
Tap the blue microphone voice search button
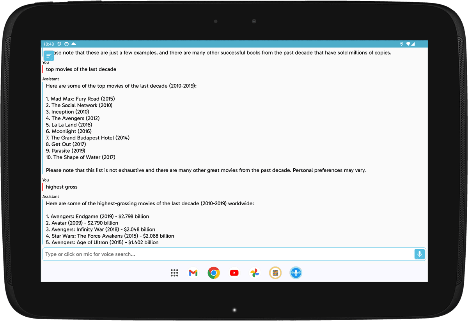420,254
